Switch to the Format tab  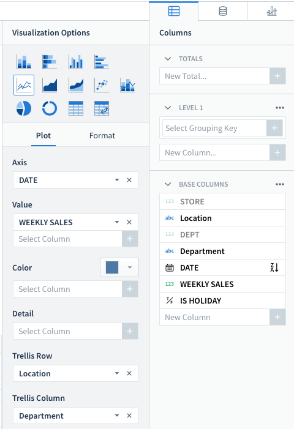(x=102, y=136)
